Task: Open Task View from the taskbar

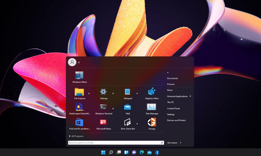Action: pyautogui.click(x=119, y=152)
